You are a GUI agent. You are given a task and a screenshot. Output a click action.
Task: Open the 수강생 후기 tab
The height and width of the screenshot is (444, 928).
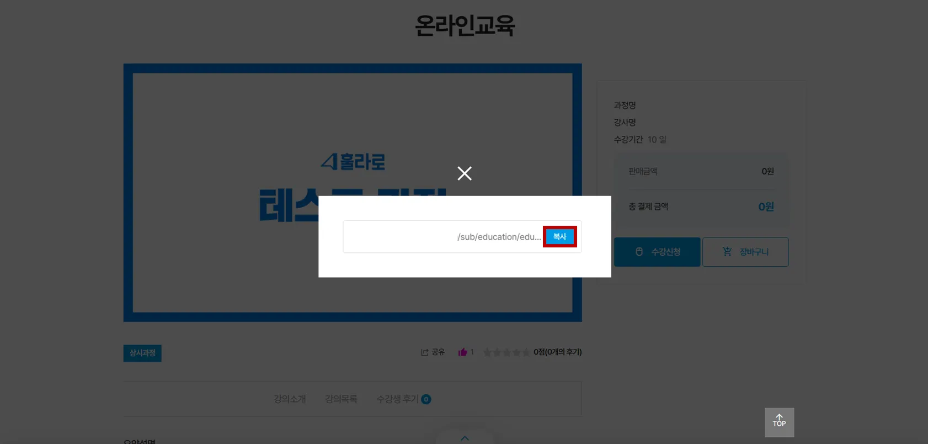[397, 399]
